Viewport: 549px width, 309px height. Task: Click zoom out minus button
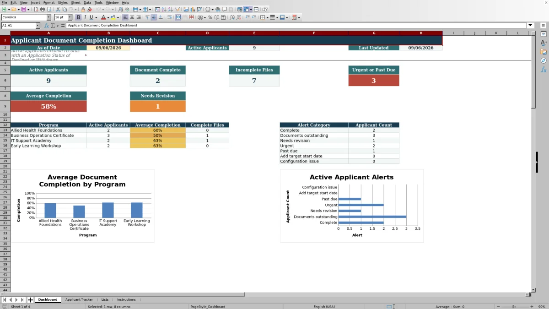coord(497,307)
